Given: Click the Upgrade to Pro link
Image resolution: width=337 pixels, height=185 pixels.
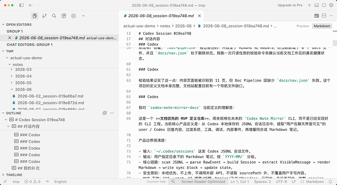Looking at the screenshot, I should click(290, 5).
